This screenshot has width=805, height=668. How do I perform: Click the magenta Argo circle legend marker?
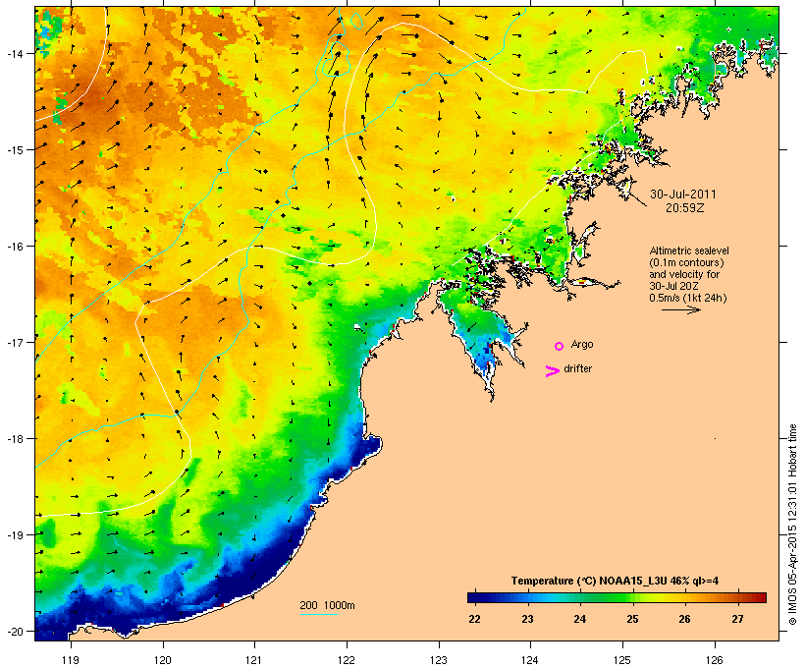560,347
